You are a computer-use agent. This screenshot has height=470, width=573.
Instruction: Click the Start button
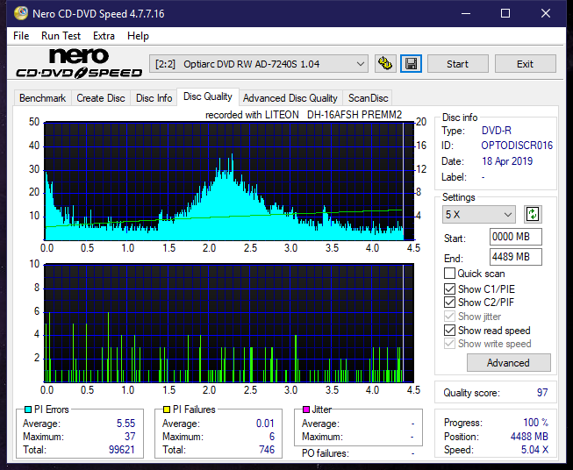457,64
